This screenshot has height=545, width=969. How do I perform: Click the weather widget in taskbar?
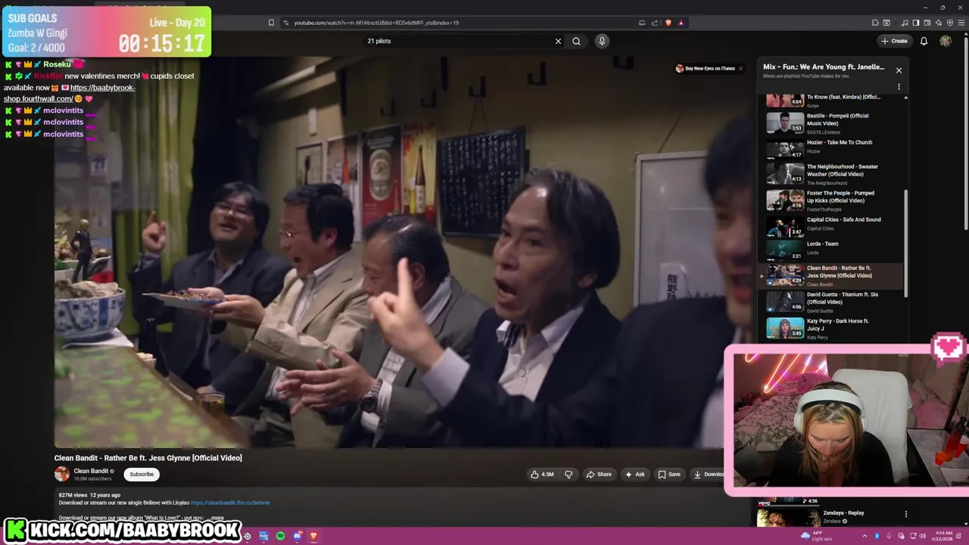click(x=815, y=536)
